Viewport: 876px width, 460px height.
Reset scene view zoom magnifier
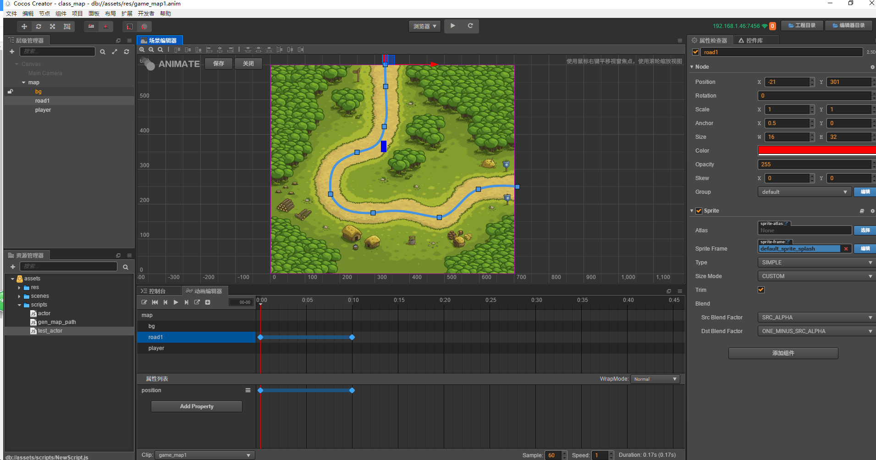click(160, 49)
